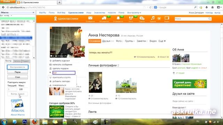Click the выход logout link
This screenshot has height=125, width=223.
(217, 12)
